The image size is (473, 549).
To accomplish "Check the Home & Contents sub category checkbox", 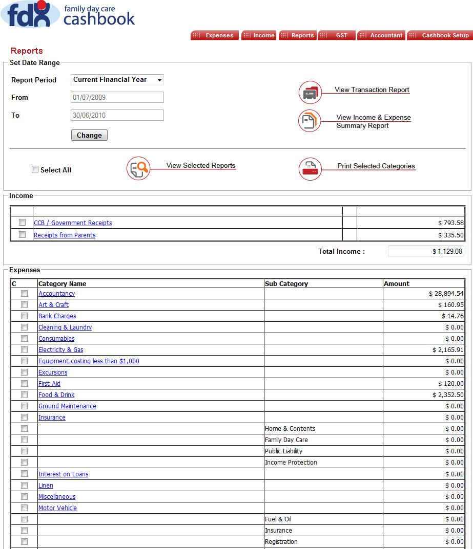I will click(x=24, y=429).
